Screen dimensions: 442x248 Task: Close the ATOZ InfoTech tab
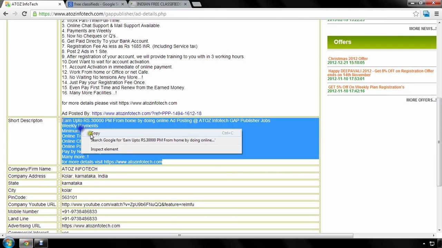point(60,4)
